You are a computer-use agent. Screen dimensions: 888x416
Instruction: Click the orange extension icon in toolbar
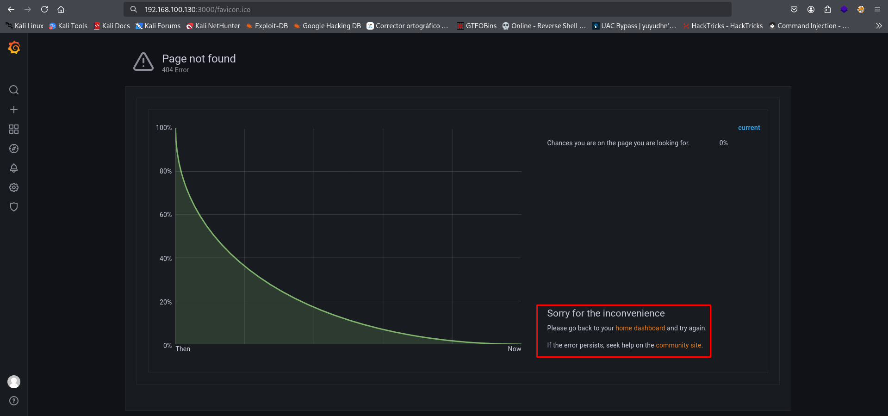[x=861, y=9]
